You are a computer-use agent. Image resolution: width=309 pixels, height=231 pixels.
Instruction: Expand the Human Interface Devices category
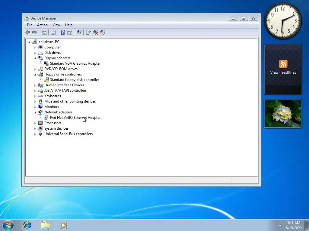[x=35, y=85]
